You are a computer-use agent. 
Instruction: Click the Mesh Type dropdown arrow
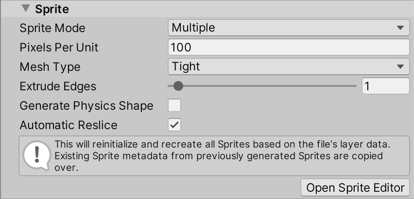pos(400,66)
